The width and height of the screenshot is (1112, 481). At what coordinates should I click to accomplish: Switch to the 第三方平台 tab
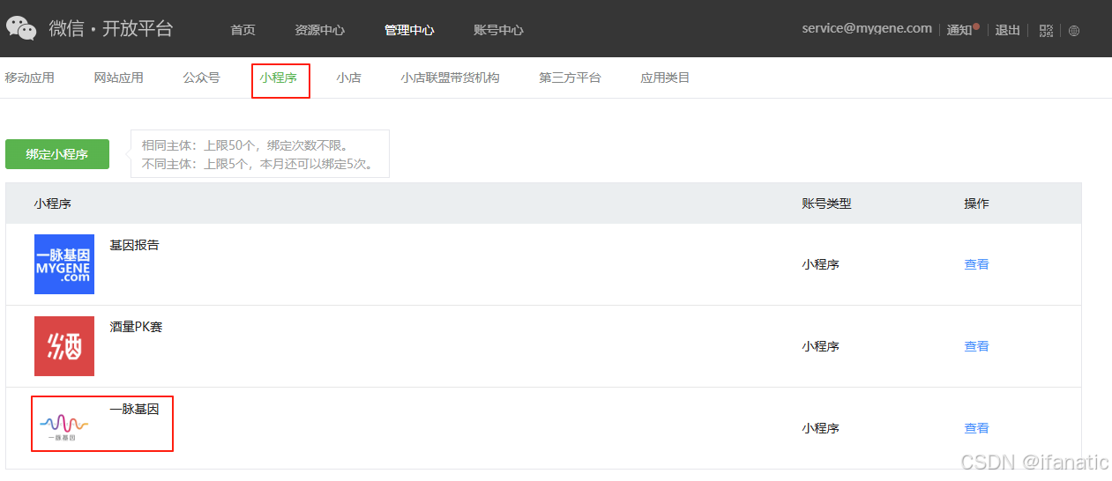coord(570,78)
